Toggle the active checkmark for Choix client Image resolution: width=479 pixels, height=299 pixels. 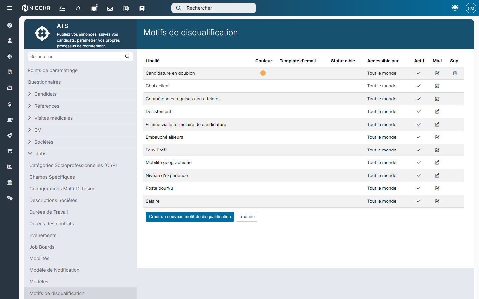click(x=419, y=86)
